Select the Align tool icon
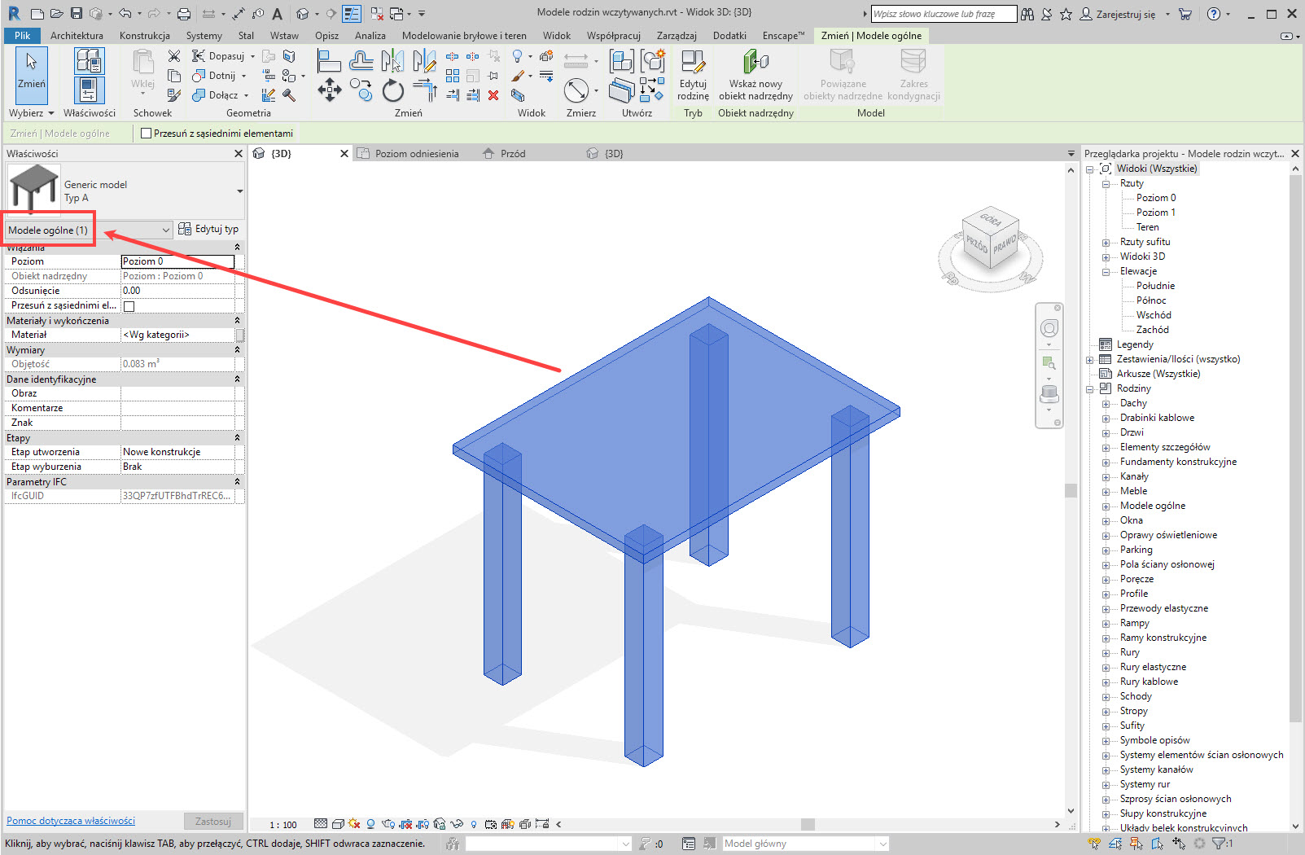 (x=328, y=61)
